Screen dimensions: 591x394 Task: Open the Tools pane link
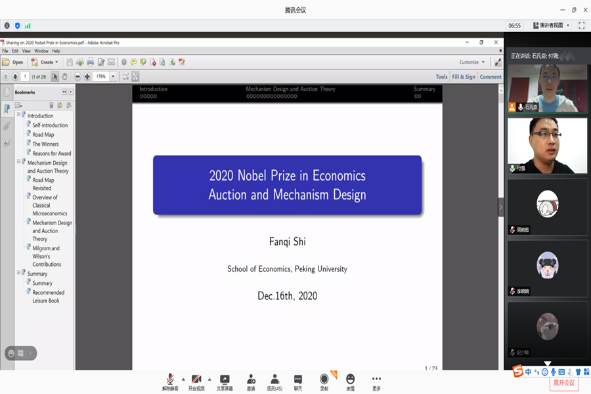coord(441,77)
